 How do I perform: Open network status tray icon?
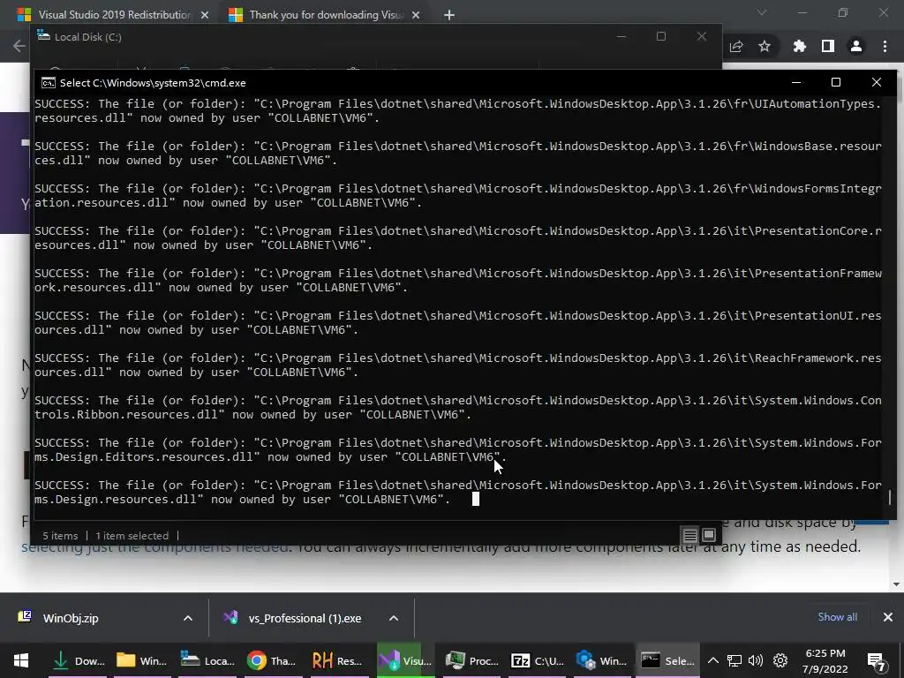coord(734,660)
